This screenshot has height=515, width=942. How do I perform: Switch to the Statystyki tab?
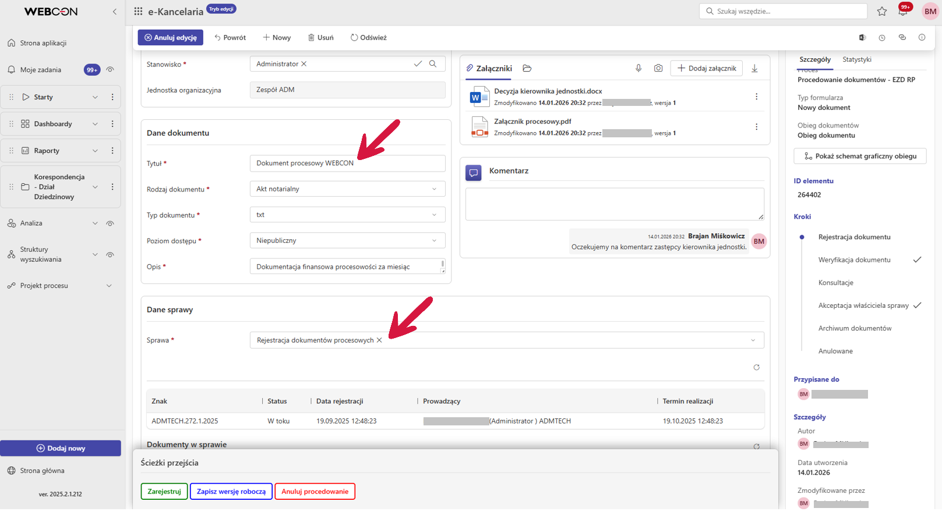[856, 59]
